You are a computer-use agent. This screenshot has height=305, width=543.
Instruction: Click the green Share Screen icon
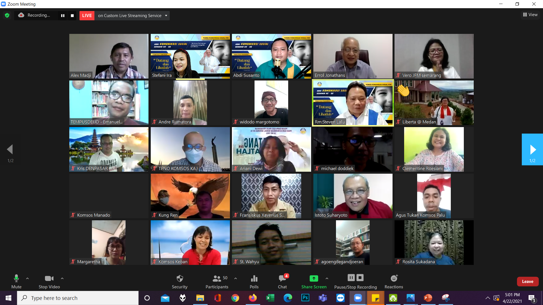coord(314,278)
